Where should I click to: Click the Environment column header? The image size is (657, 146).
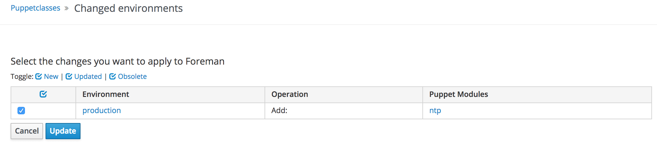click(x=106, y=94)
